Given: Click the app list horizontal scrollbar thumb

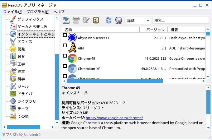Looking at the screenshot, I should point(115,81).
